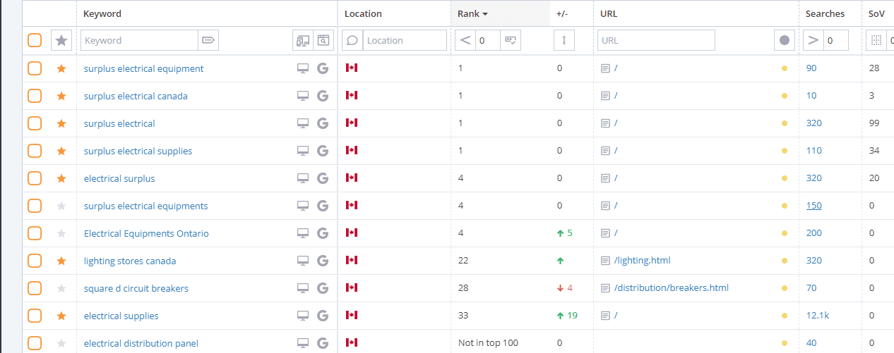894x353 pixels.
Task: Click the search engine filter icon
Action: tap(323, 40)
